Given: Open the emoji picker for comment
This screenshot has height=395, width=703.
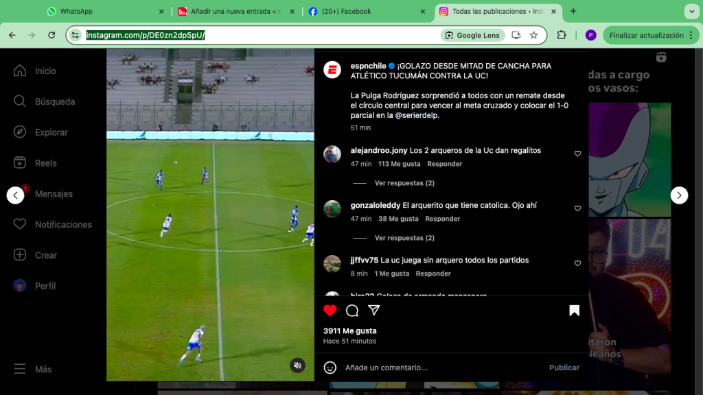Looking at the screenshot, I should 330,368.
